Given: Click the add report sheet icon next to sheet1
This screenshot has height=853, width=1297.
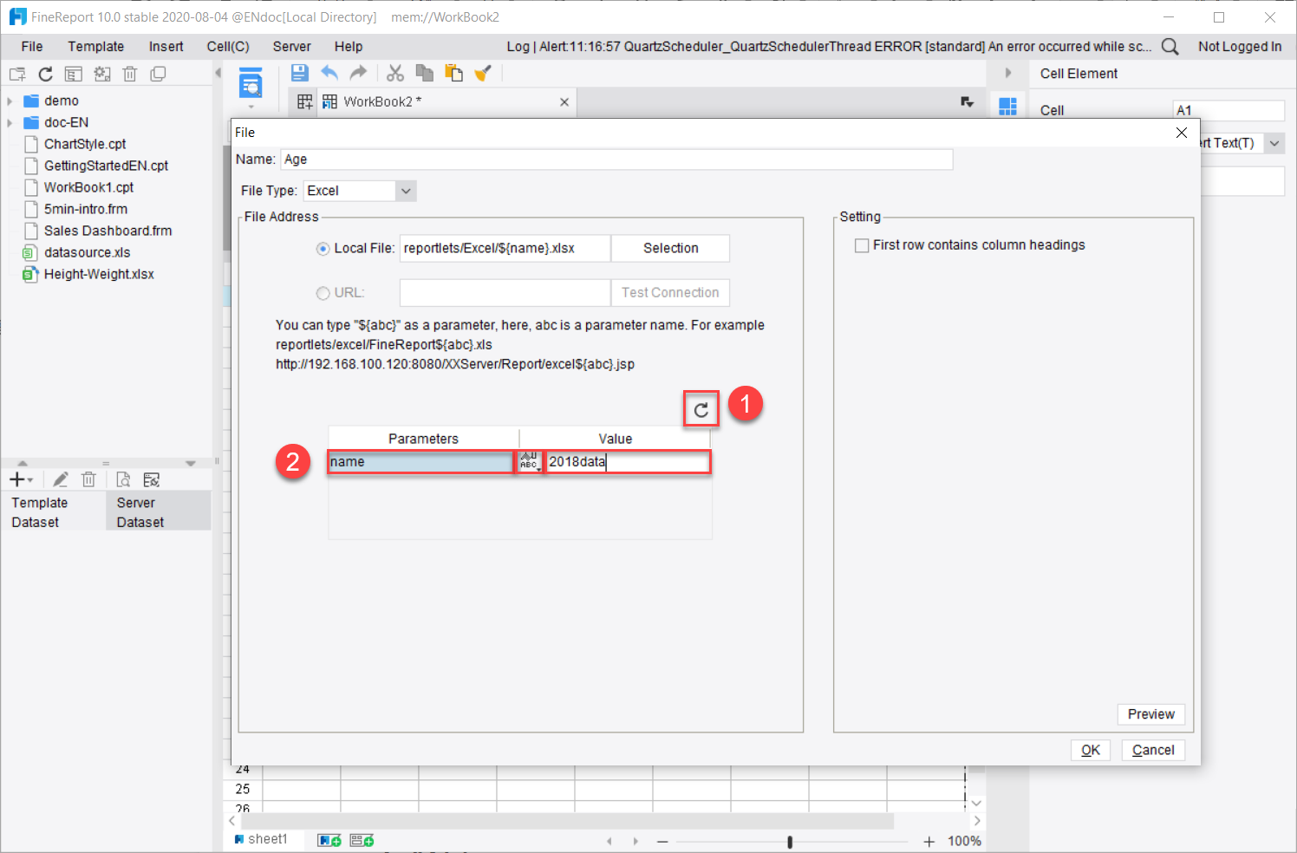Looking at the screenshot, I should pyautogui.click(x=329, y=840).
